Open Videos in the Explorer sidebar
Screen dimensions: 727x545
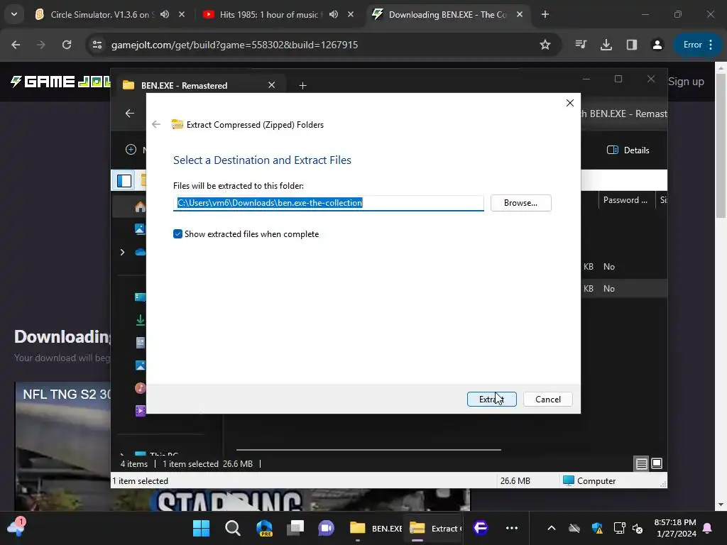(140, 411)
